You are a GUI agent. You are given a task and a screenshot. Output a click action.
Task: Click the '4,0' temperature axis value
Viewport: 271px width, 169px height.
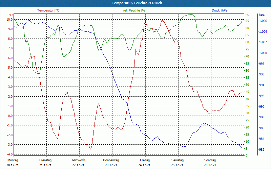[11, 77]
